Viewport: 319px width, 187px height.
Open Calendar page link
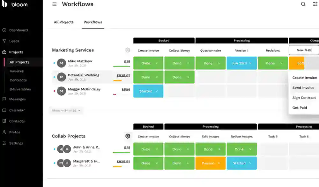pos(17,110)
